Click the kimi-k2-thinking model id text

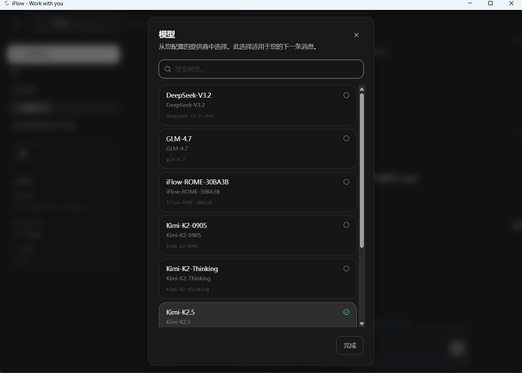pos(188,290)
